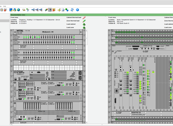Click the scroll up arrow of Singapore rack
Image resolution: width=173 pixels, height=126 pixels.
point(86,30)
